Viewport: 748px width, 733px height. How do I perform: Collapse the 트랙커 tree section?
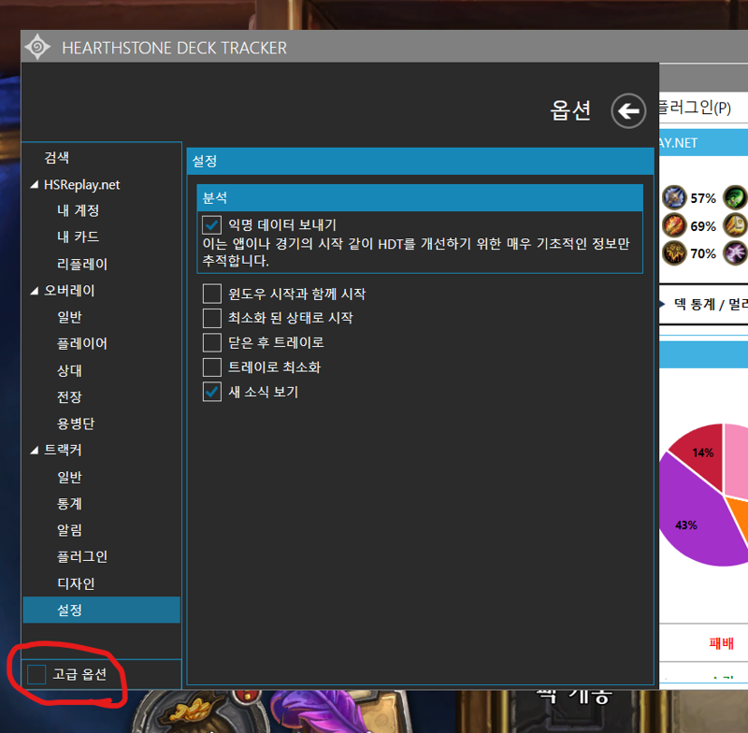click(35, 450)
